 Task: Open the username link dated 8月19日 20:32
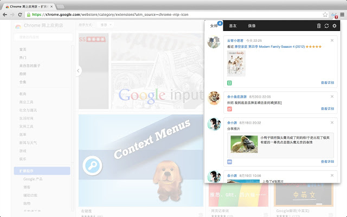pos(232,123)
